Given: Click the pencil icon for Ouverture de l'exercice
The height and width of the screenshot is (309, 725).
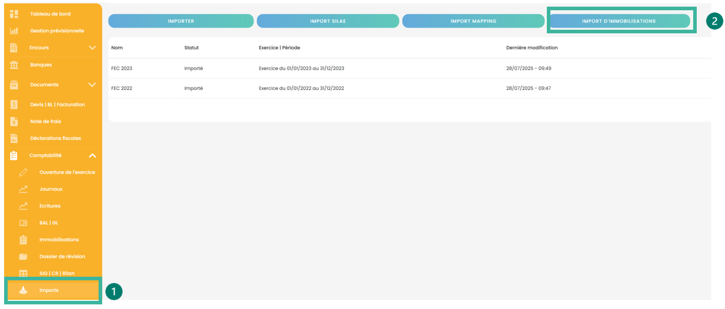Looking at the screenshot, I should click(23, 172).
